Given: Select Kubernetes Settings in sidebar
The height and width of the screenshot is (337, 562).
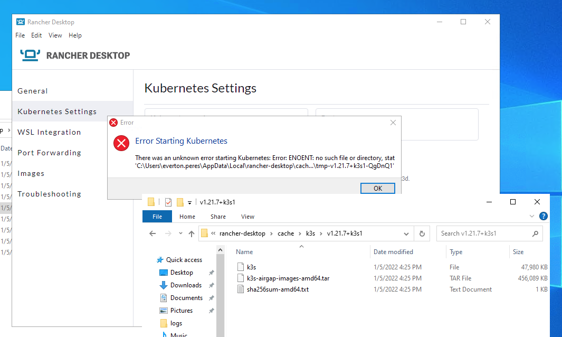Looking at the screenshot, I should (72, 111).
